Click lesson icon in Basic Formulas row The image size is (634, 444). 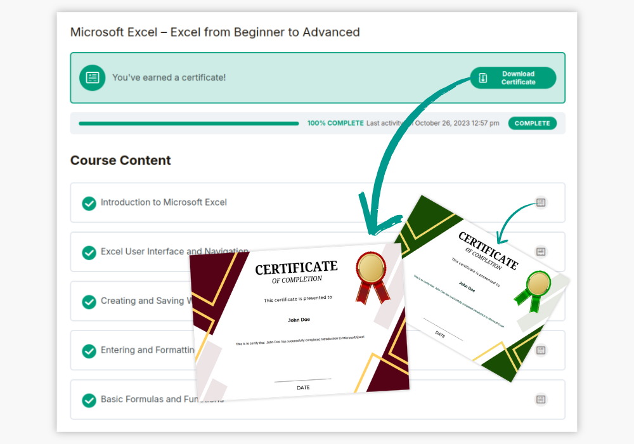coord(540,399)
